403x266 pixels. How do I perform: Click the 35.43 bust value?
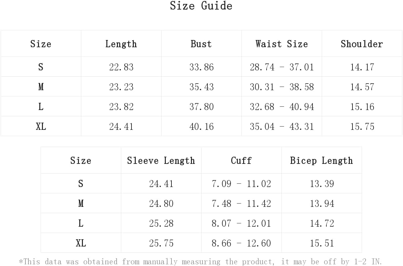pyautogui.click(x=201, y=87)
